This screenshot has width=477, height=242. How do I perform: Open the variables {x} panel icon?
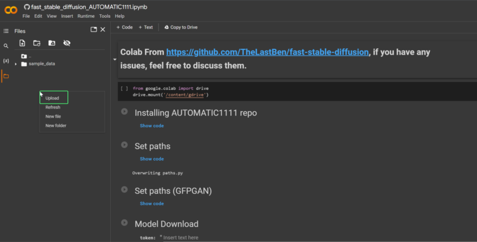tap(6, 61)
